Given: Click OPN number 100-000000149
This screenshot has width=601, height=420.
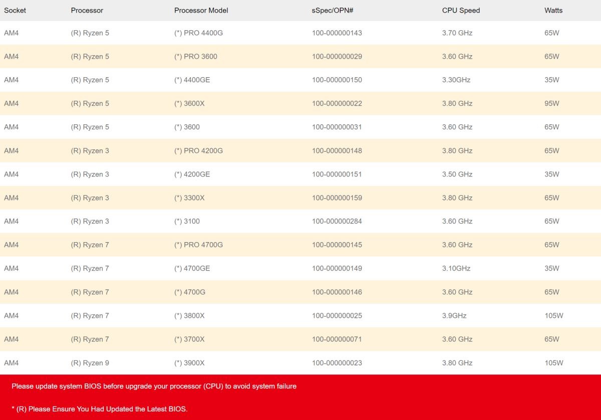Looking at the screenshot, I should [x=337, y=269].
